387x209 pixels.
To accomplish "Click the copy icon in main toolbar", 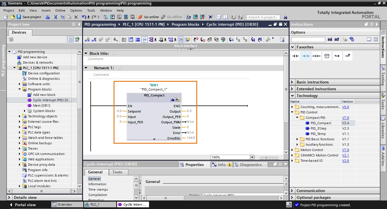I will (62, 17).
